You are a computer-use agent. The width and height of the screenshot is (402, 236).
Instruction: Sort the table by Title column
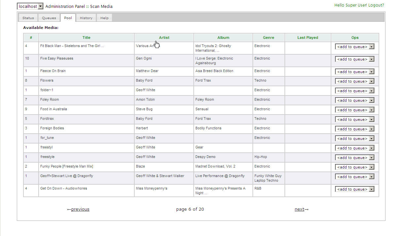click(x=86, y=38)
